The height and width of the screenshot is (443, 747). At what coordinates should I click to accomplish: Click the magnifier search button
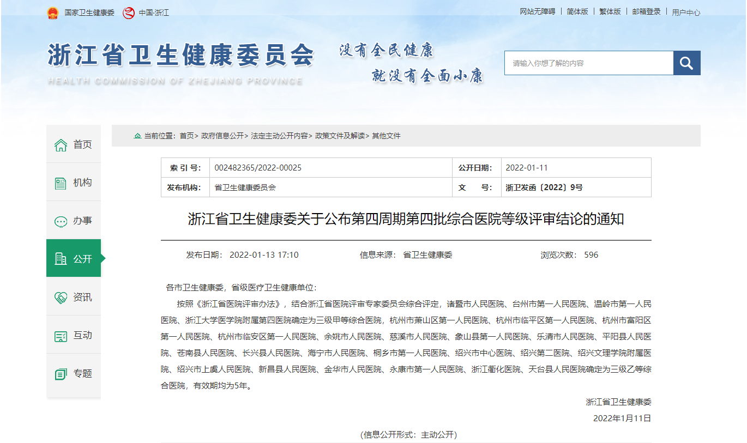687,63
